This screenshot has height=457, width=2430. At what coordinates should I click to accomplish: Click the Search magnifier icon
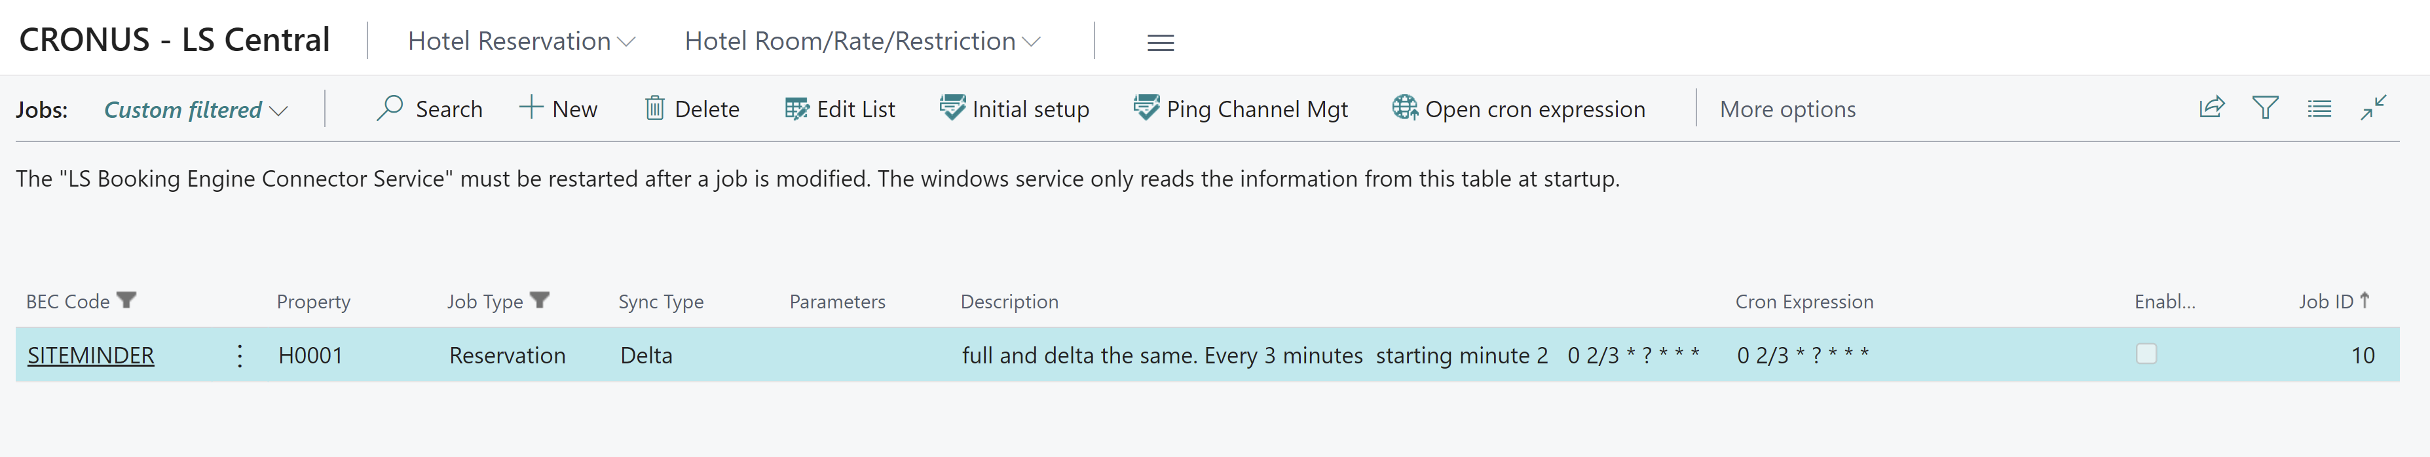click(x=390, y=109)
